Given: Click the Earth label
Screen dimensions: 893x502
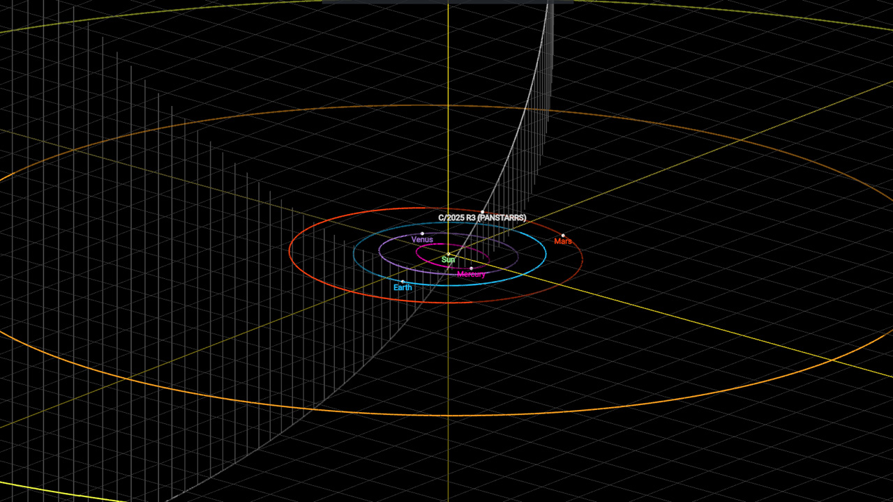Looking at the screenshot, I should pyautogui.click(x=403, y=287).
